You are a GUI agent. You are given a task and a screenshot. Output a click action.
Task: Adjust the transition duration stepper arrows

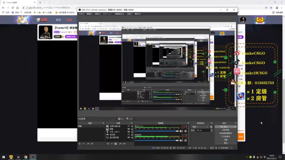[x=211, y=130]
